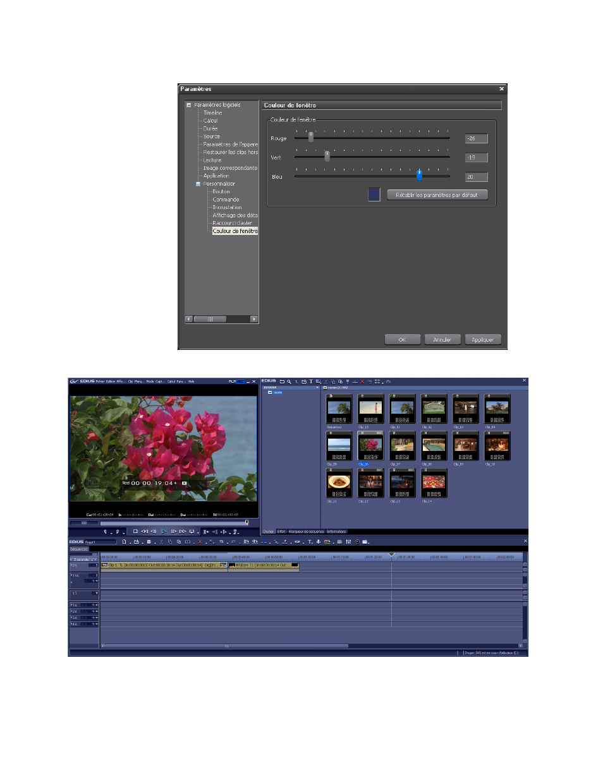603x780 pixels.
Task: Click the Rewind button in the preview
Action: point(144,532)
